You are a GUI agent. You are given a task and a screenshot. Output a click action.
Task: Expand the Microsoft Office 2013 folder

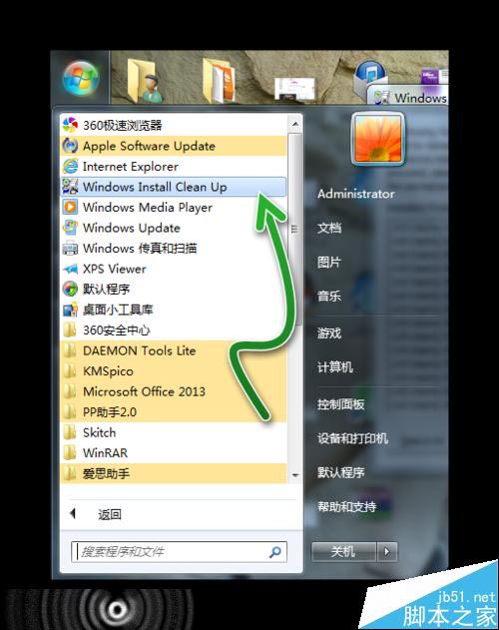173,391
